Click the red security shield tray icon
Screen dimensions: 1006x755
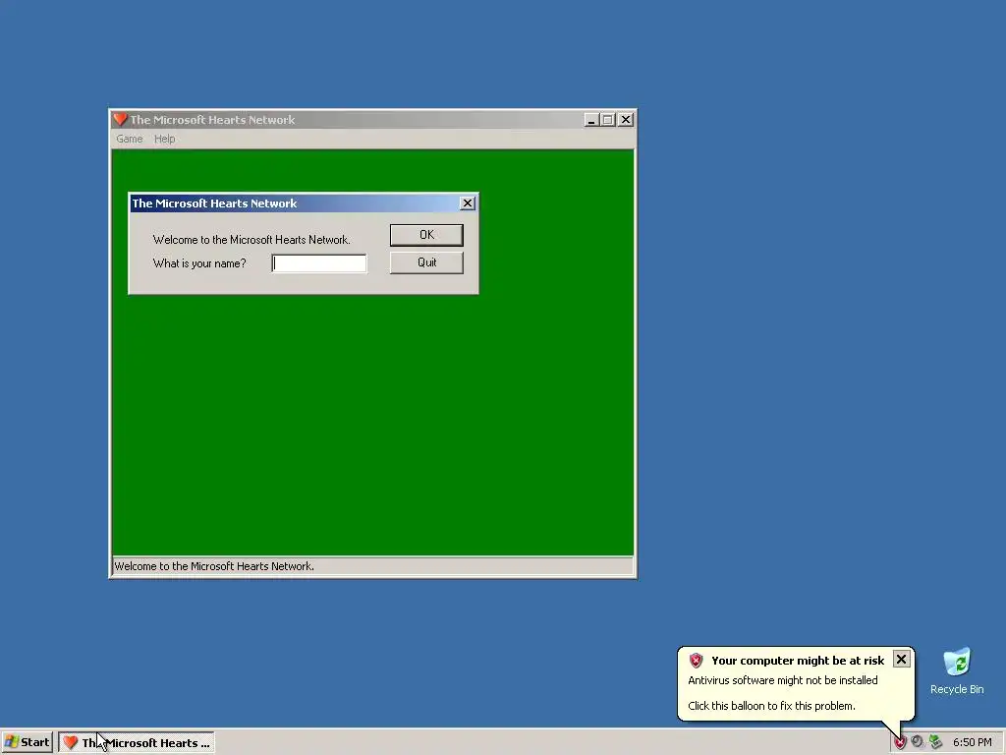(900, 742)
